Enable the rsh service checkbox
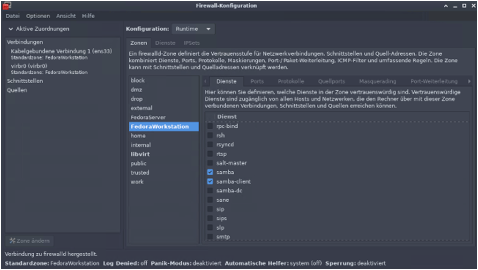This screenshot has height=270, width=478. 210,135
